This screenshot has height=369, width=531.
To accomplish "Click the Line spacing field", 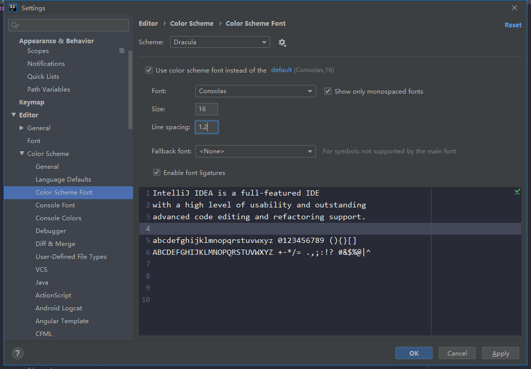I will [x=207, y=127].
